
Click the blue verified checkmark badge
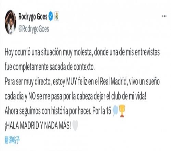click(x=51, y=16)
